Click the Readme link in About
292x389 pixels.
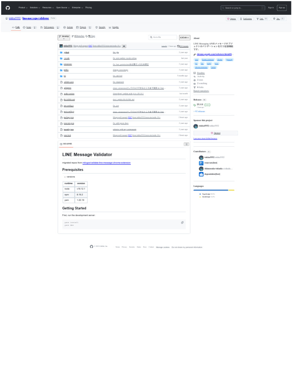[201, 73]
